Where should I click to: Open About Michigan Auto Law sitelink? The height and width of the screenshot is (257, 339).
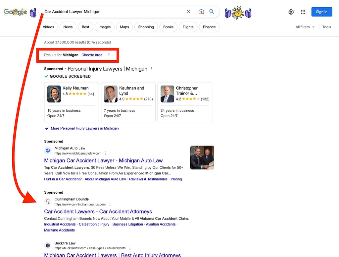[x=105, y=179]
